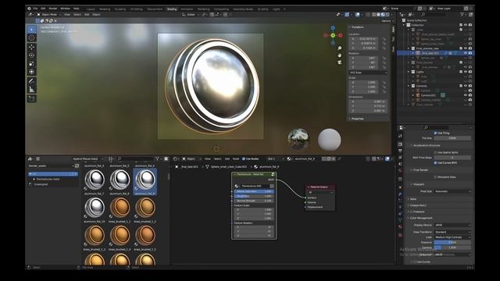The width and height of the screenshot is (500, 281).
Task: Open Output properties tab icon
Action: [x=400, y=151]
